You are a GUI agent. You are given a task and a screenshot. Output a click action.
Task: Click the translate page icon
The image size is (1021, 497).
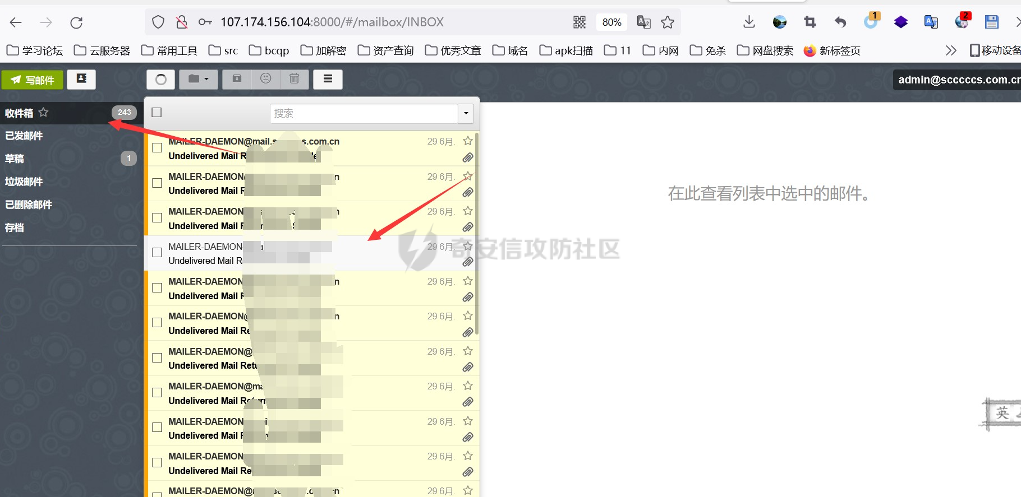[643, 22]
